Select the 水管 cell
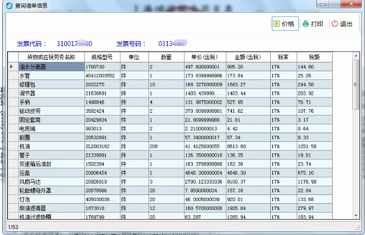 click(x=51, y=76)
